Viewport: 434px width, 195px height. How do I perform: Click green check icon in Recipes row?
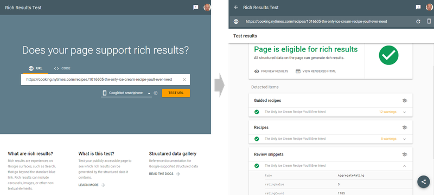(257, 139)
